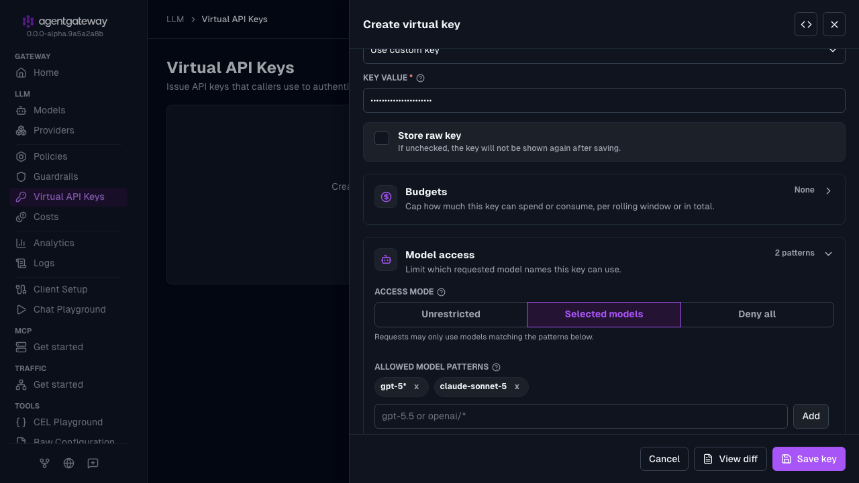Click the Budgets None status label
This screenshot has width=859, height=483.
[x=805, y=190]
